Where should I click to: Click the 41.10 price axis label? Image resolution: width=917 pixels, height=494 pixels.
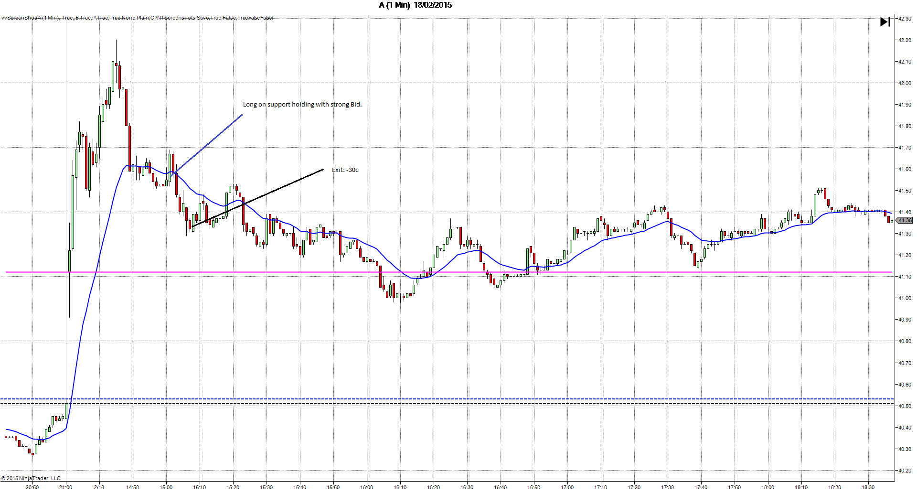click(x=905, y=277)
